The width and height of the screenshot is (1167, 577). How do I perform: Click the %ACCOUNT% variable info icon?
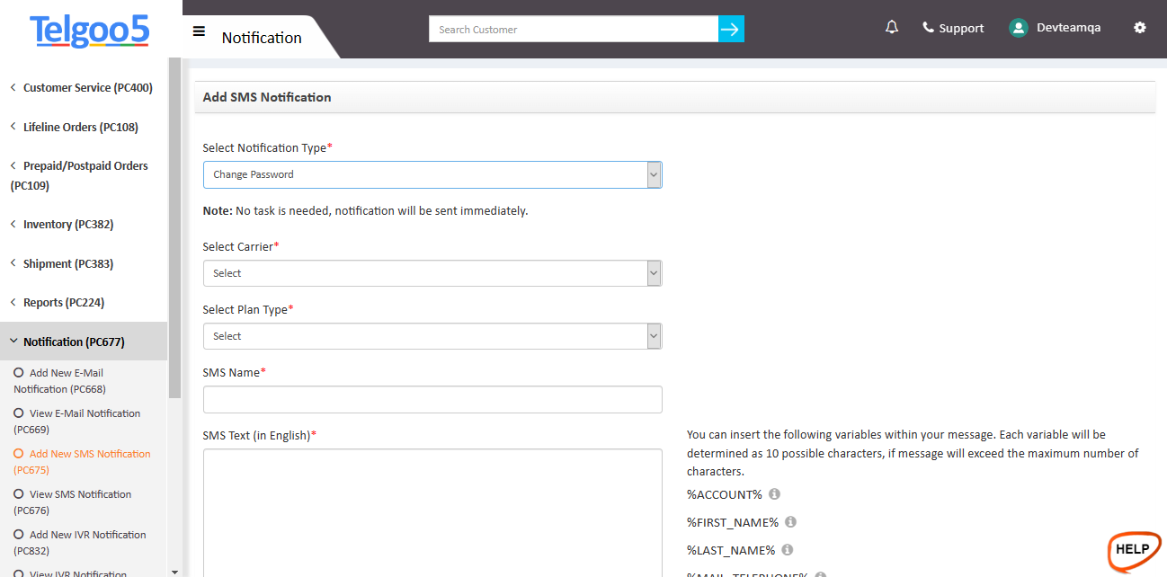tap(774, 493)
